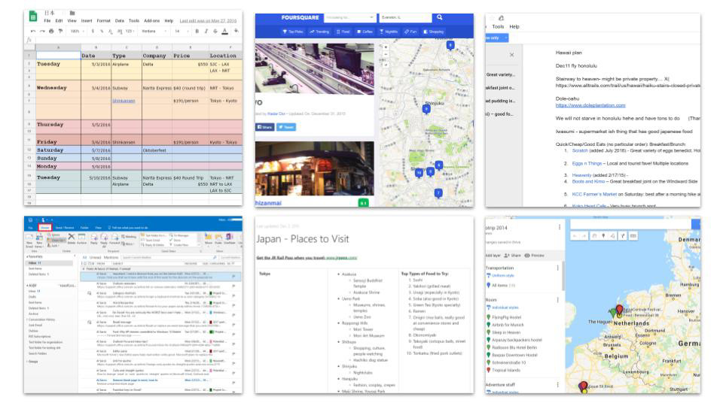Click Preview in the My Maps panel
The image size is (723, 406).
(535, 256)
